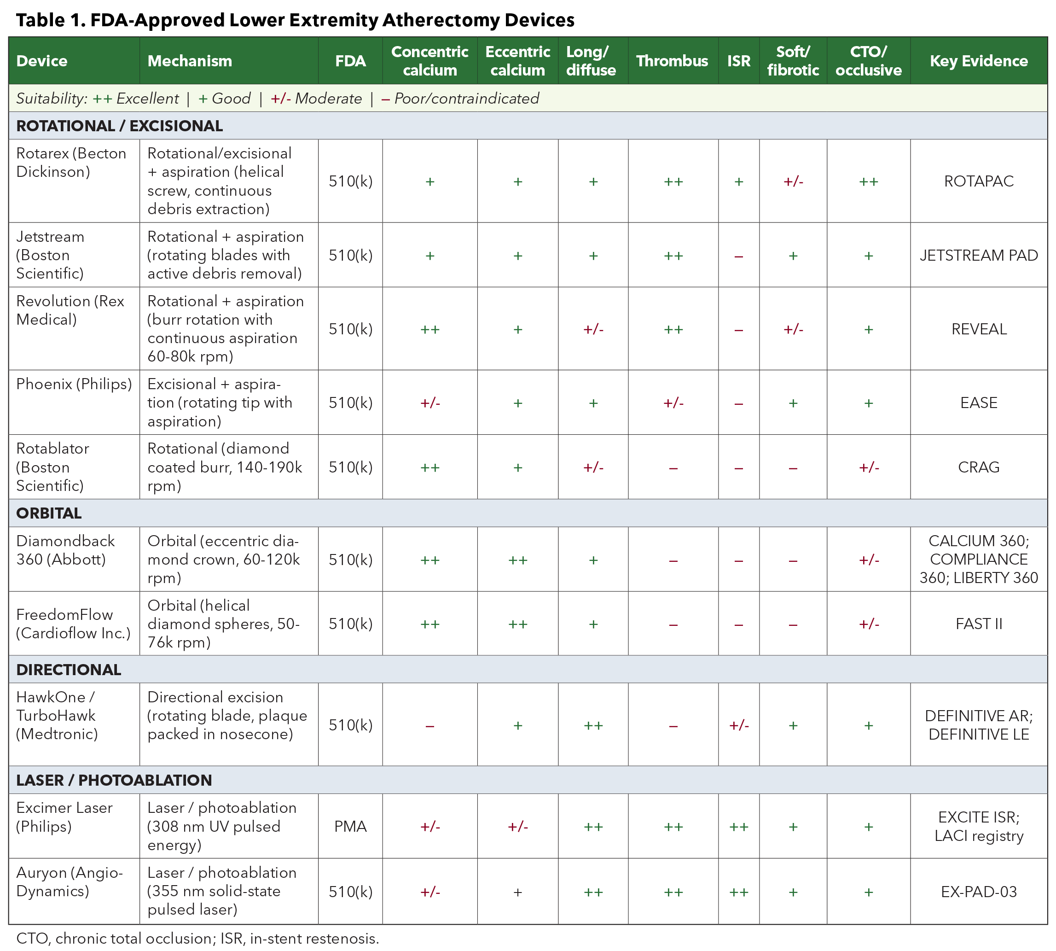This screenshot has width=1056, height=951.
Task: Click the 'CALCIUM 360; COMPLIANCE 360; LIBERTY 360' cell
Action: point(979,559)
